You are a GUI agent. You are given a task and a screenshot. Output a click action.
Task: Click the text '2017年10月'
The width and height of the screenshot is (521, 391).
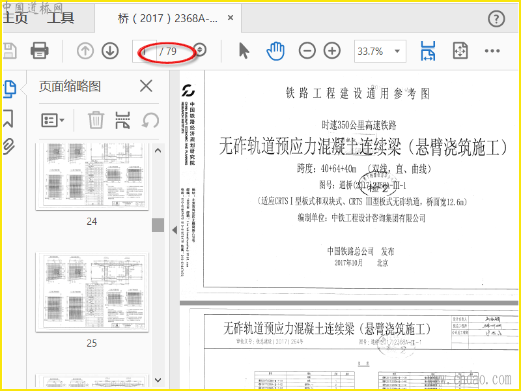pyautogui.click(x=348, y=263)
